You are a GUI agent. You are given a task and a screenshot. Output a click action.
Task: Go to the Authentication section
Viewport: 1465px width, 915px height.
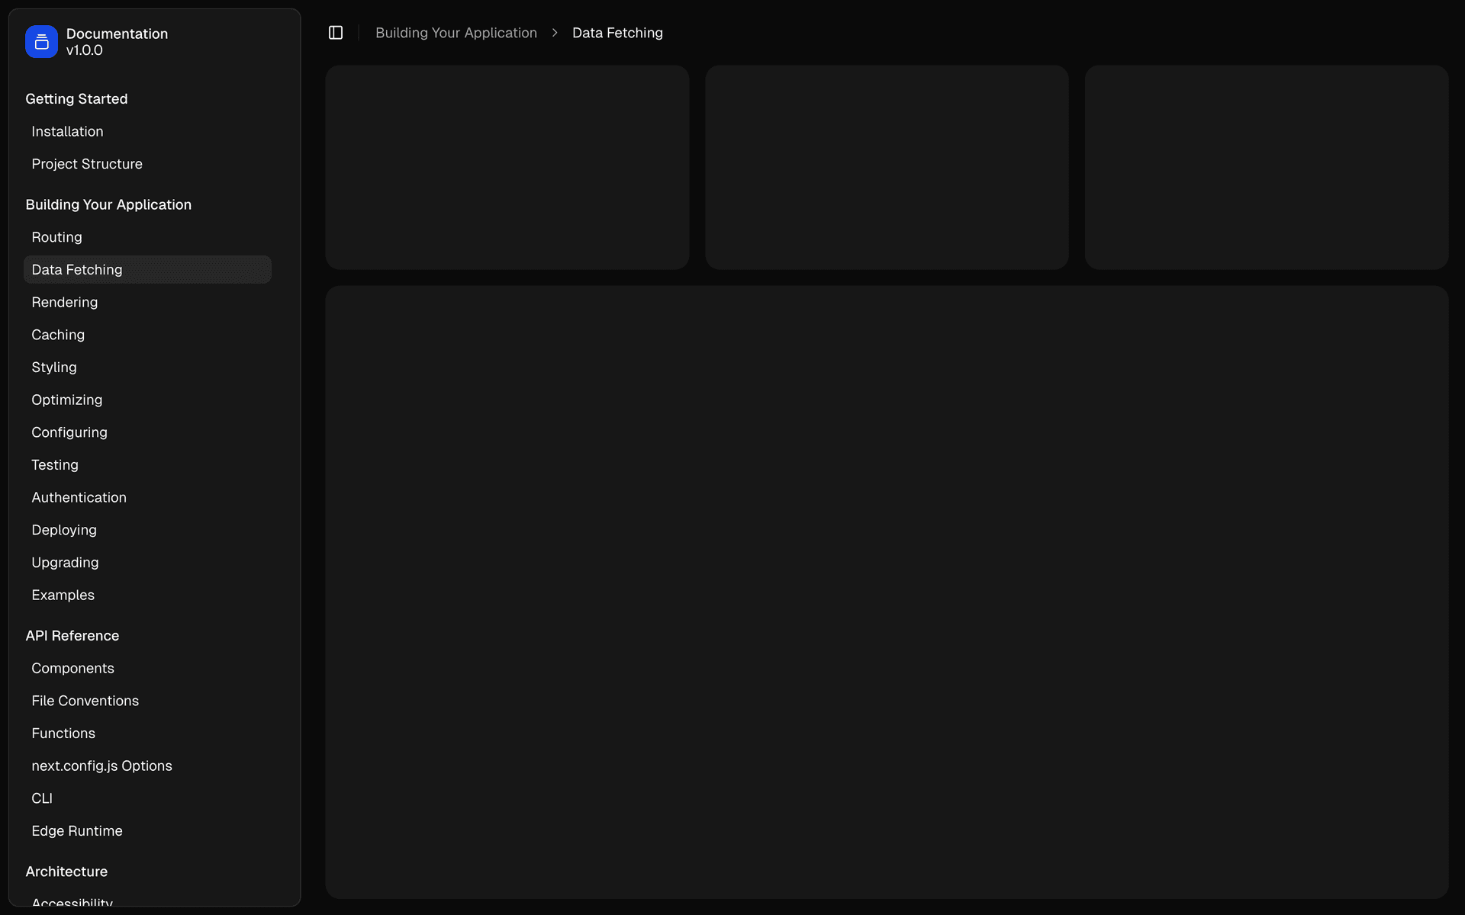(79, 497)
